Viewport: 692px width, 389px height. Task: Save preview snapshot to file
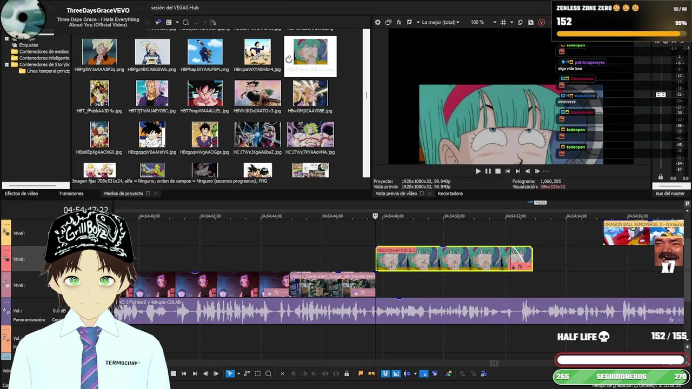coord(531,22)
